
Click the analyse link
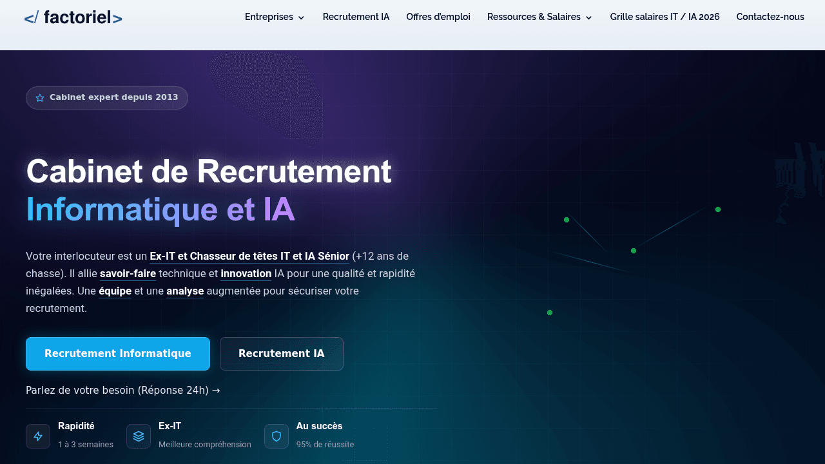(185, 291)
